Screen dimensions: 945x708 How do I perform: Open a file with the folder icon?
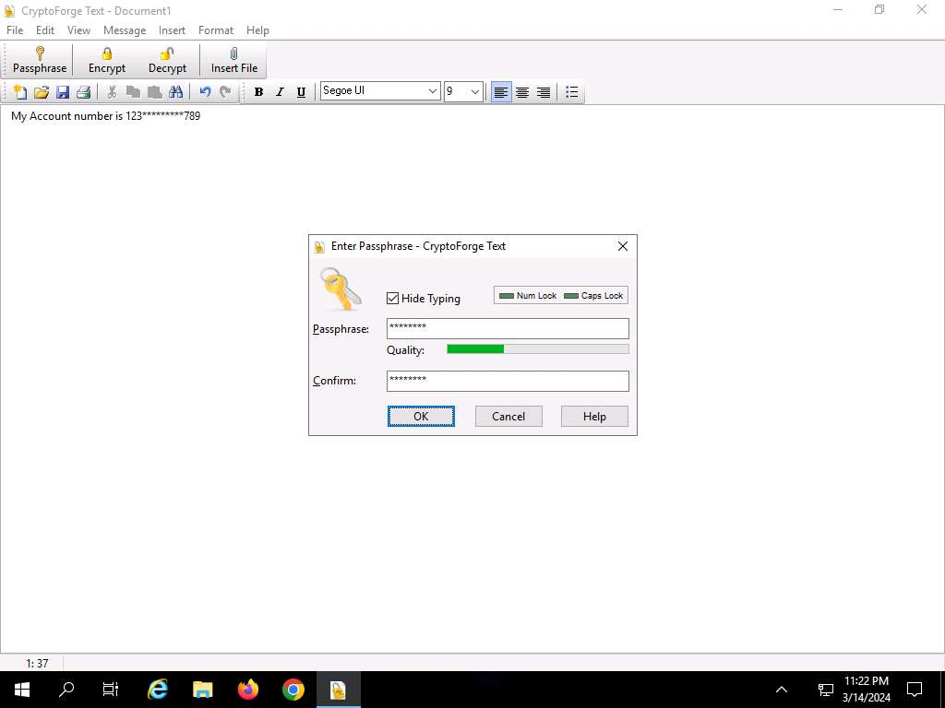(42, 92)
